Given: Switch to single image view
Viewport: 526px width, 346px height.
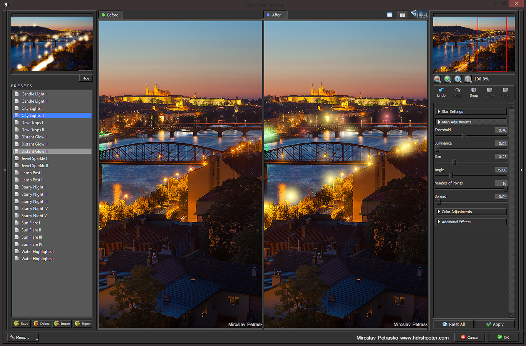Looking at the screenshot, I should coord(390,15).
